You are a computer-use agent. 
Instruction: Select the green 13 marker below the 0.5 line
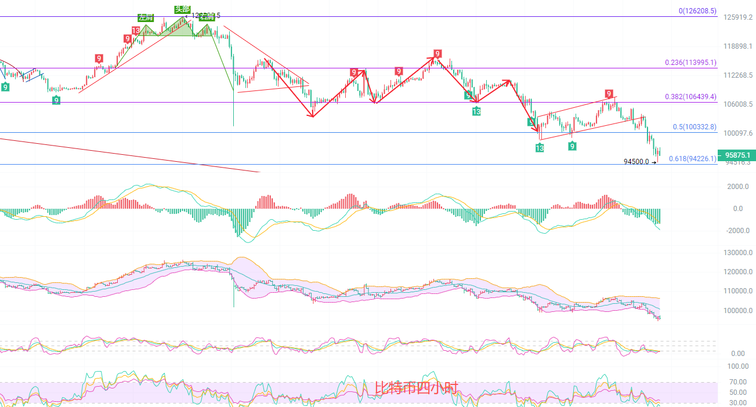click(540, 148)
